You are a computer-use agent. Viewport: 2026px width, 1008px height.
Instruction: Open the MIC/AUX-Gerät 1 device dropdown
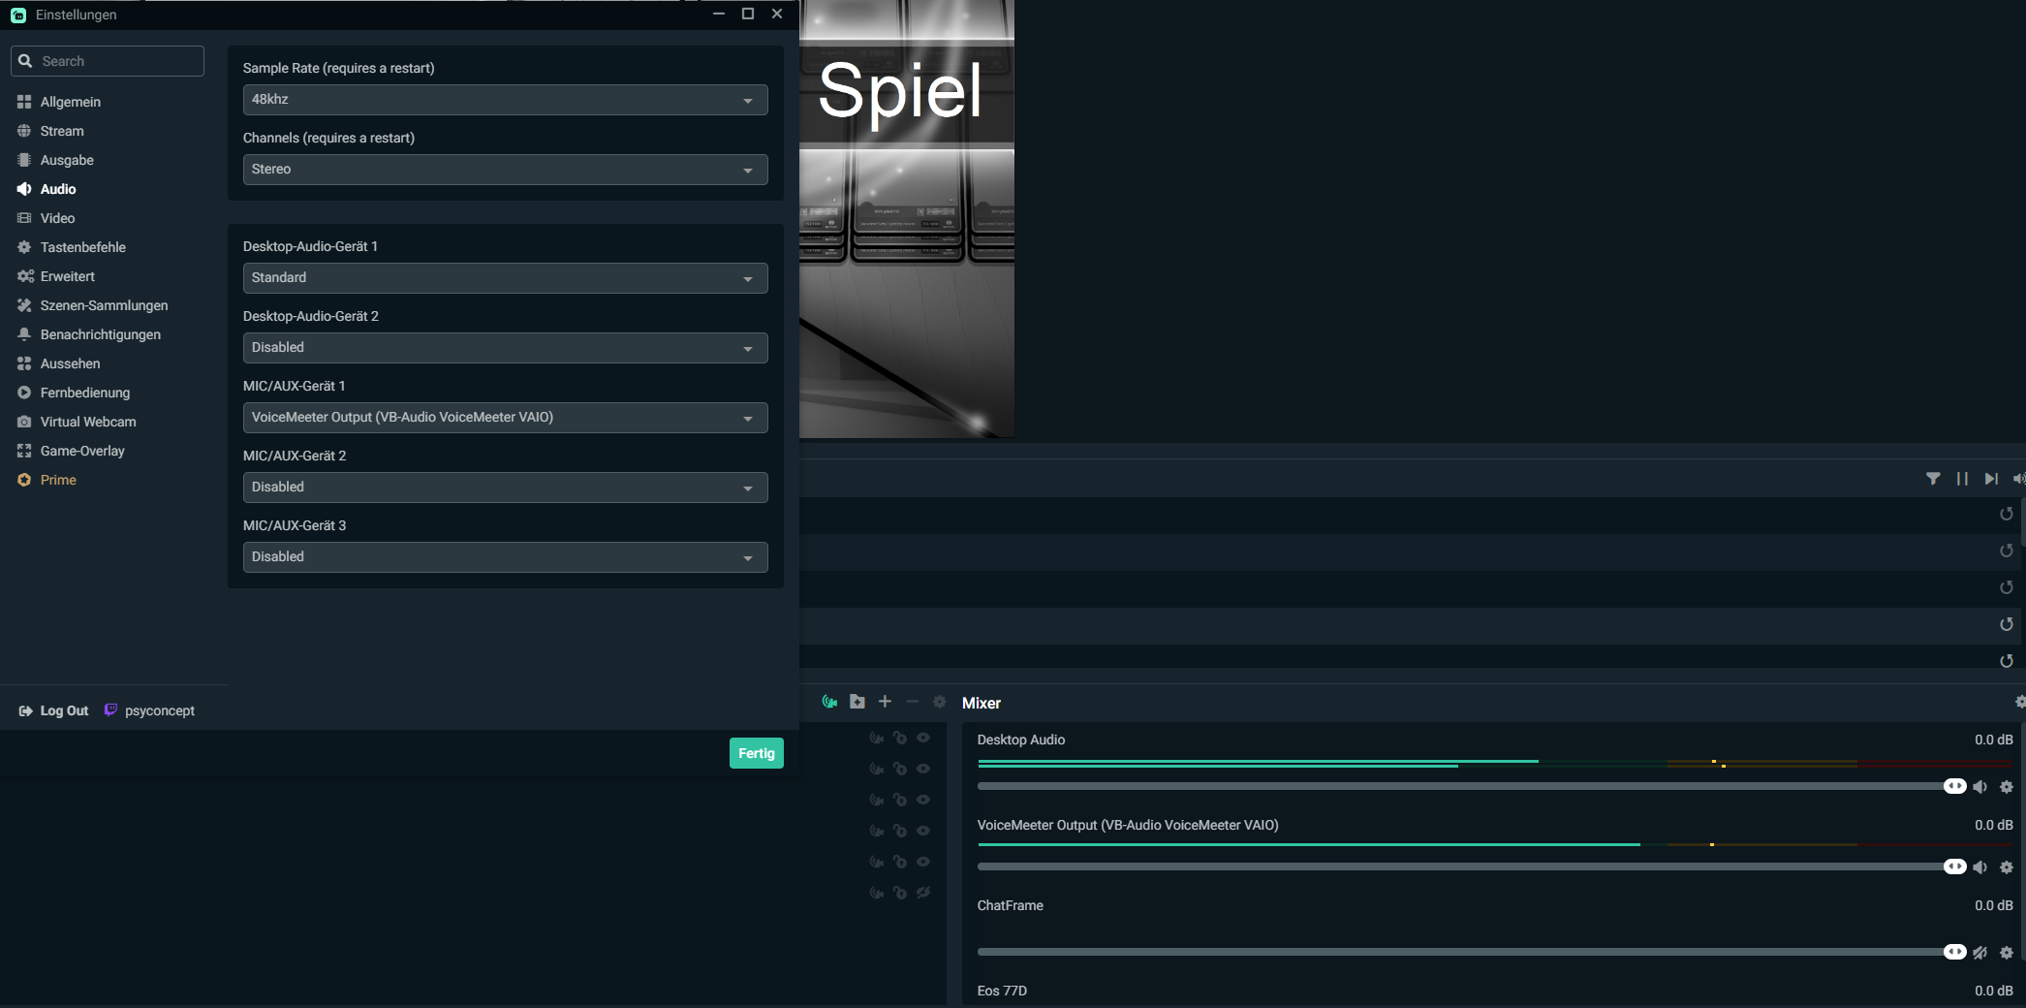coord(504,417)
